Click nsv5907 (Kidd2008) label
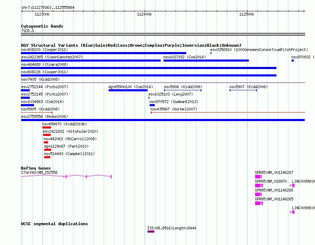315x245 pixels. [x=248, y=87]
